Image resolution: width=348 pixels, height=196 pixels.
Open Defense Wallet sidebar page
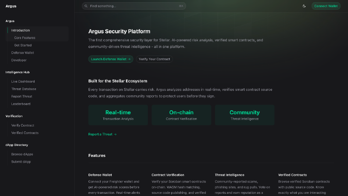coord(23,53)
